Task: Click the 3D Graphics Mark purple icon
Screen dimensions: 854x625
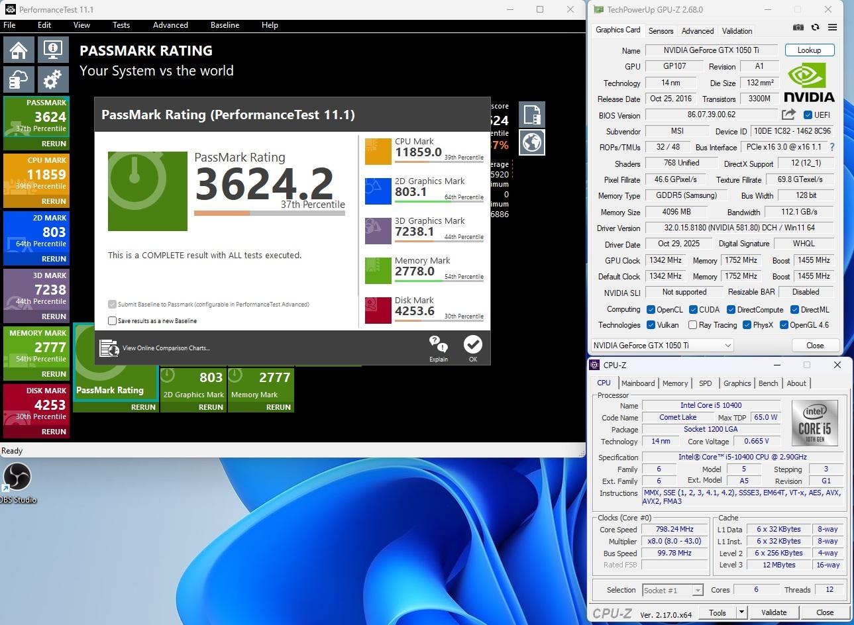Action: [x=378, y=230]
